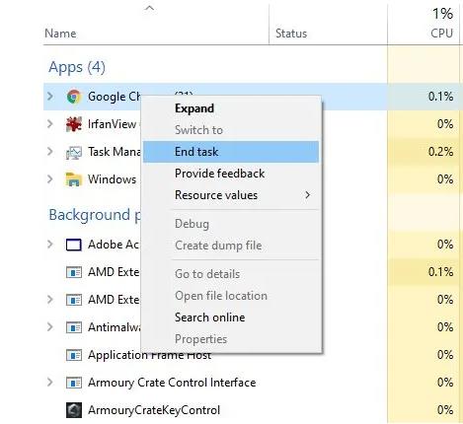The image size is (463, 424).
Task: Select the Task Manager row name
Action: [114, 152]
